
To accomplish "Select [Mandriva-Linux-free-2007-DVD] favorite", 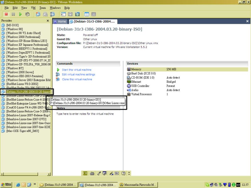I will 26,119.
